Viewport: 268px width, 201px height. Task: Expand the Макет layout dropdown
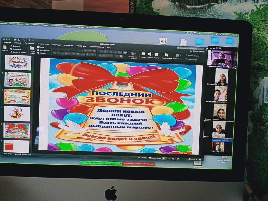[x=42, y=47]
